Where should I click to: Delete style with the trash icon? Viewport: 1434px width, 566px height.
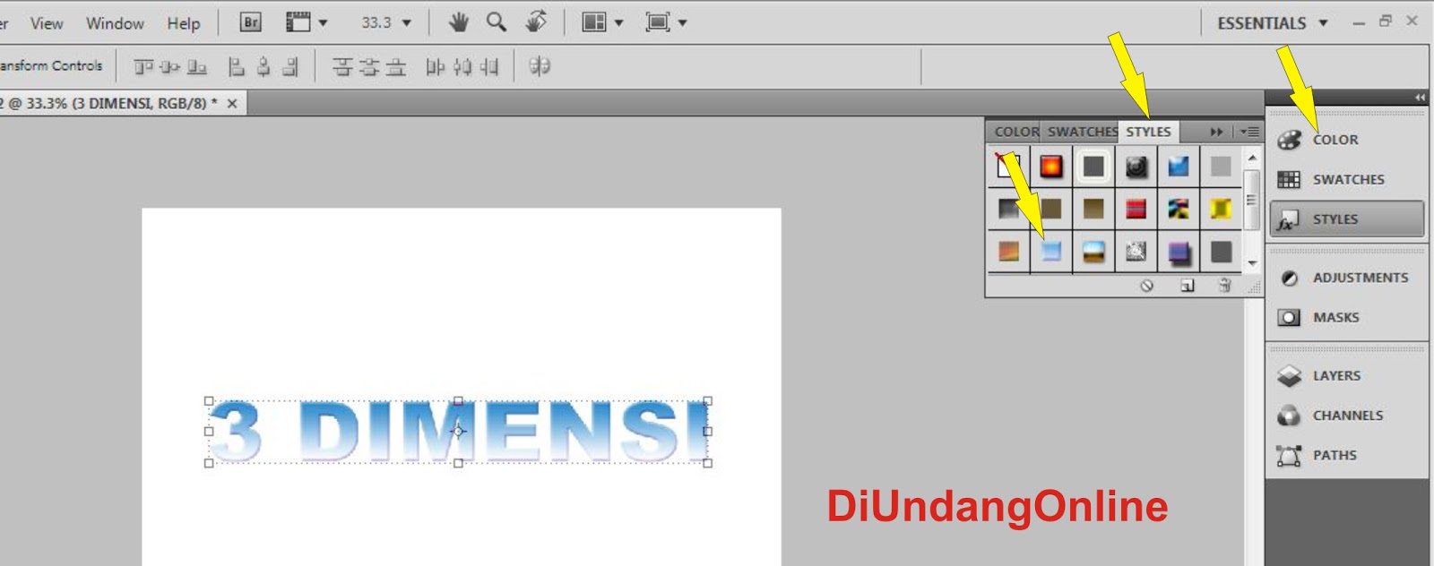(1225, 286)
